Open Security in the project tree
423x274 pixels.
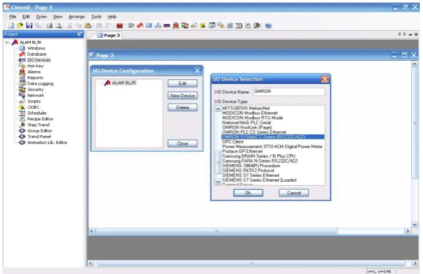point(35,90)
